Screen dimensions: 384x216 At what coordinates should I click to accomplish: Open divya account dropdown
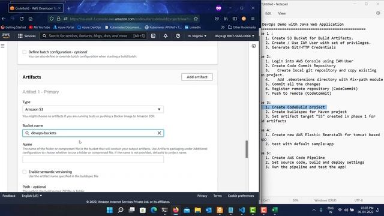tap(235, 36)
